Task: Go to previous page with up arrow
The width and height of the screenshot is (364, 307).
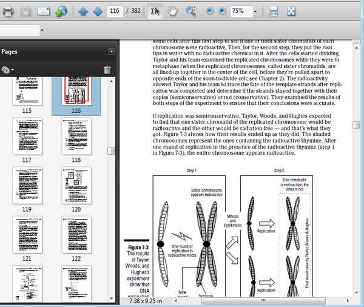Action: [84, 12]
